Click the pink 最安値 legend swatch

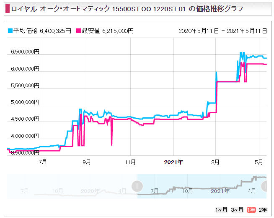pyautogui.click(x=78, y=31)
